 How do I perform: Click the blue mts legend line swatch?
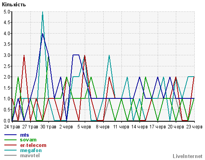10,135
